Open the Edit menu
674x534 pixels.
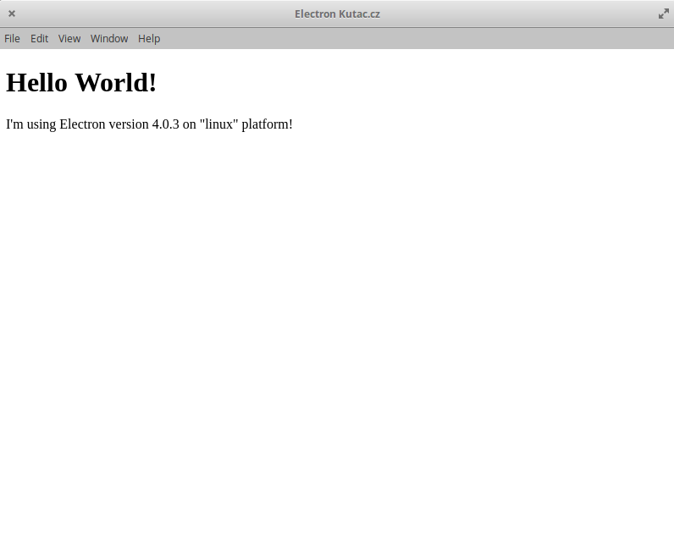coord(39,39)
